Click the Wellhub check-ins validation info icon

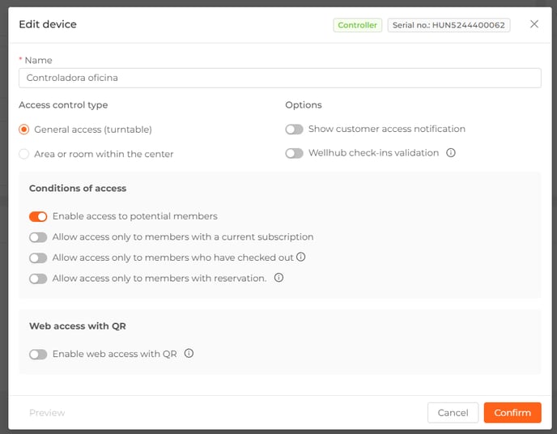451,153
